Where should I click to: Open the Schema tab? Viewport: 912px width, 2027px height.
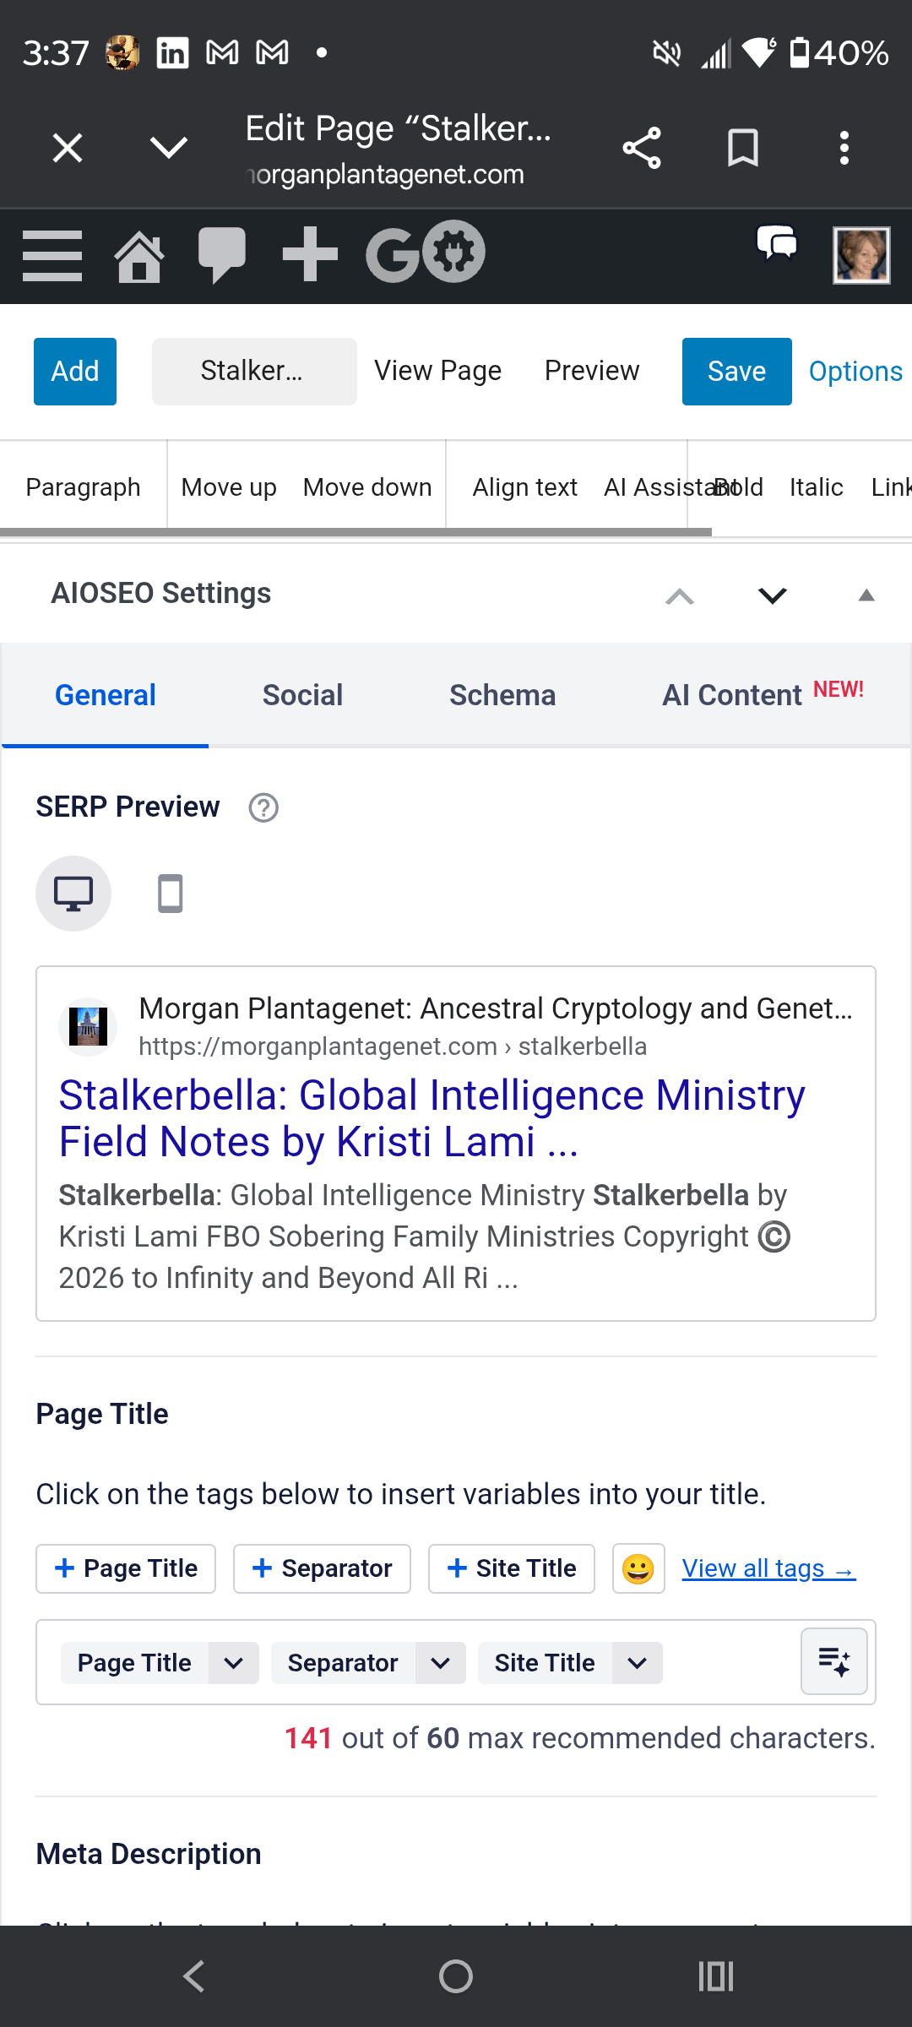pos(502,694)
